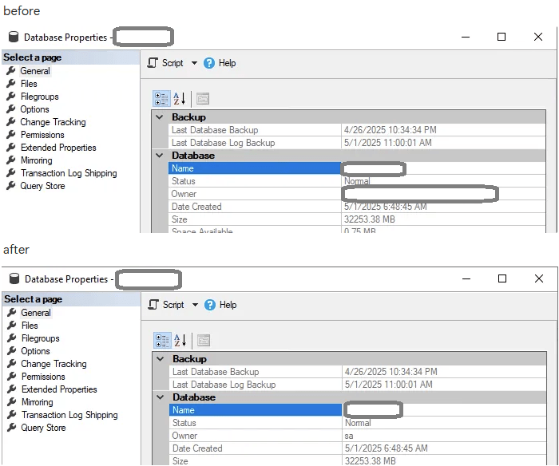The image size is (559, 466).
Task: Switch to Options page in the after dialog
Action: tap(35, 351)
